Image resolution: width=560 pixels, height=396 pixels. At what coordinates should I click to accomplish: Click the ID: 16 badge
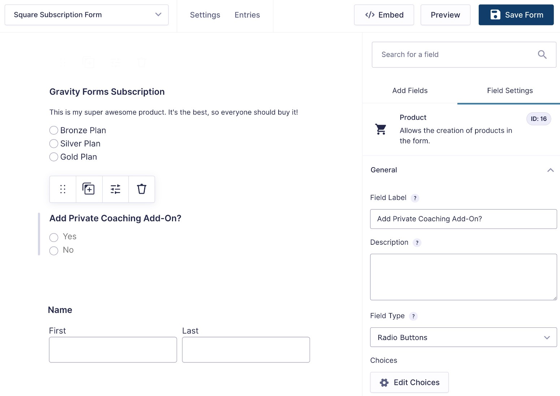coord(539,119)
